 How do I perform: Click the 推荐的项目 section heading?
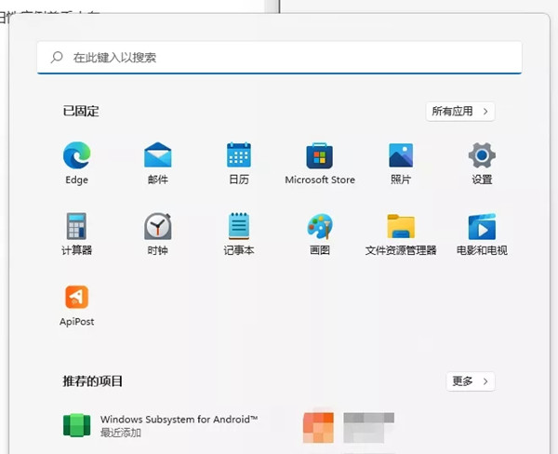click(x=92, y=381)
